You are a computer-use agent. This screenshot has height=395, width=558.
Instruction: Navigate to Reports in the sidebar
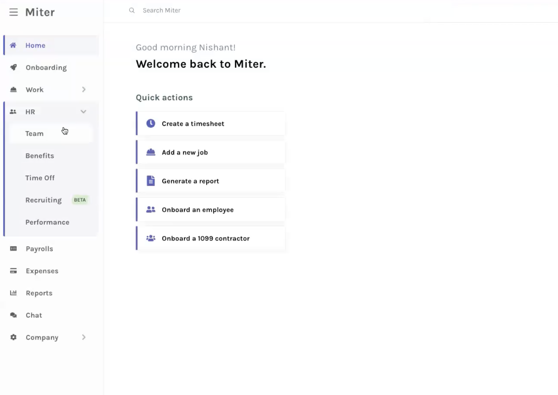51,293
